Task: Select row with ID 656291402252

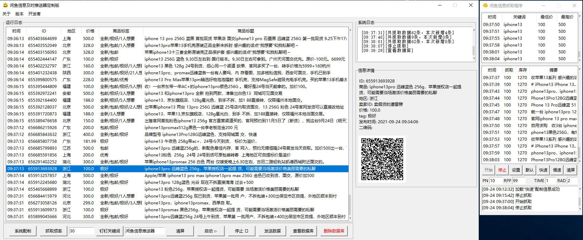Action: coord(177,162)
